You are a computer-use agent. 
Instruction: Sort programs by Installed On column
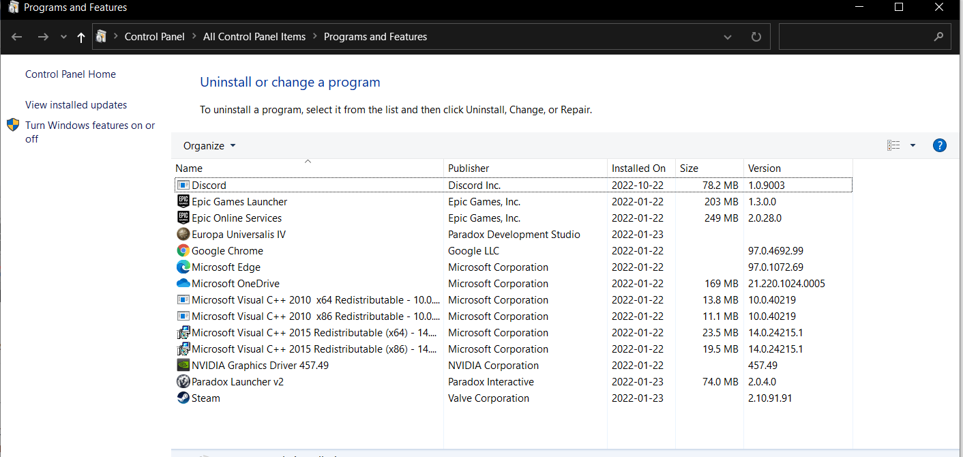638,168
